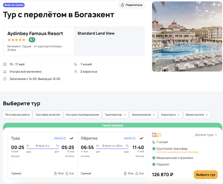Enable the Быстрое подтверждение filter
Viewport: 223px width, 184px height.
pyautogui.click(x=83, y=114)
